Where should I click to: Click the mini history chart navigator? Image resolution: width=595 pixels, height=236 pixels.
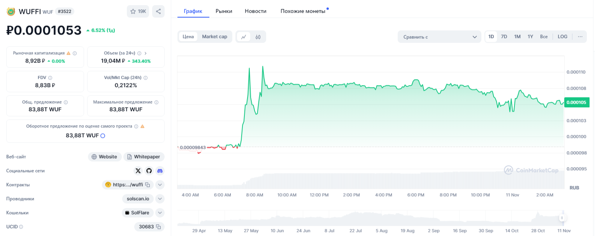370,218
